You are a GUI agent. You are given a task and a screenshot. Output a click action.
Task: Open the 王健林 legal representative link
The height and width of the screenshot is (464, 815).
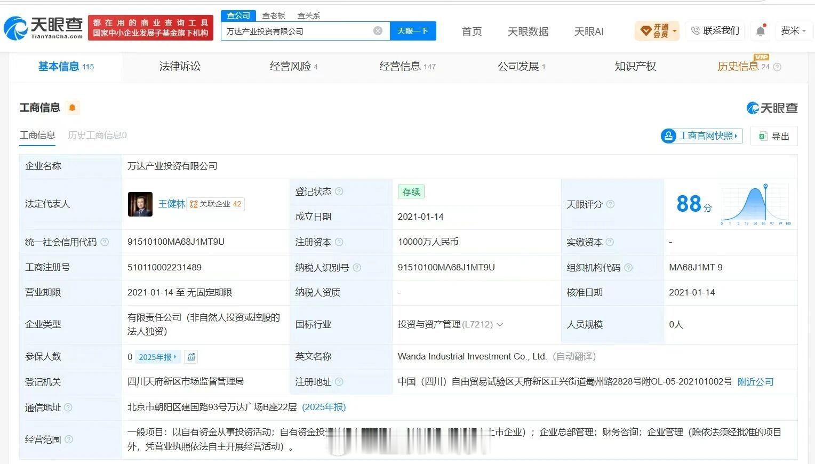(x=172, y=204)
